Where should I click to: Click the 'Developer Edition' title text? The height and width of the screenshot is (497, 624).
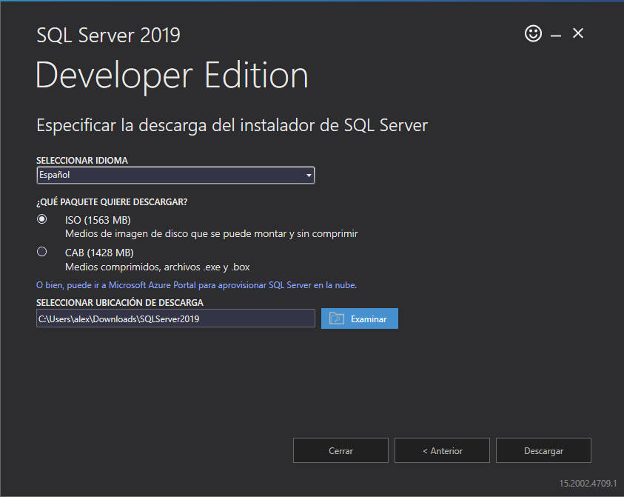coord(172,76)
